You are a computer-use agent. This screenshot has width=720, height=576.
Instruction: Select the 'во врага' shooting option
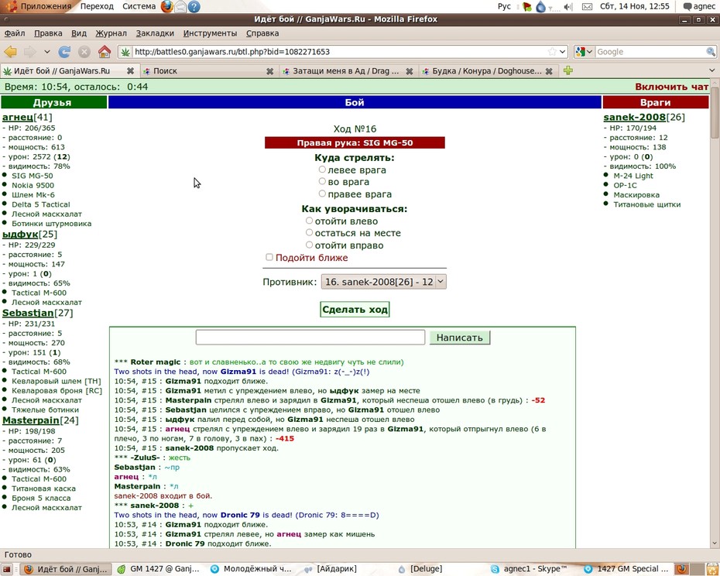(x=322, y=181)
